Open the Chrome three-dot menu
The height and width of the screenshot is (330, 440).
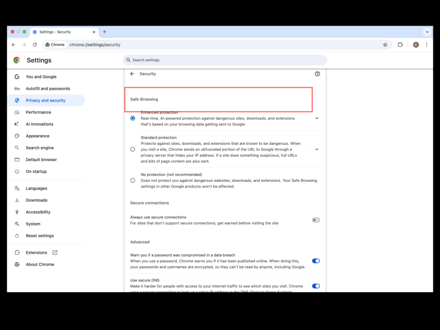pyautogui.click(x=426, y=45)
